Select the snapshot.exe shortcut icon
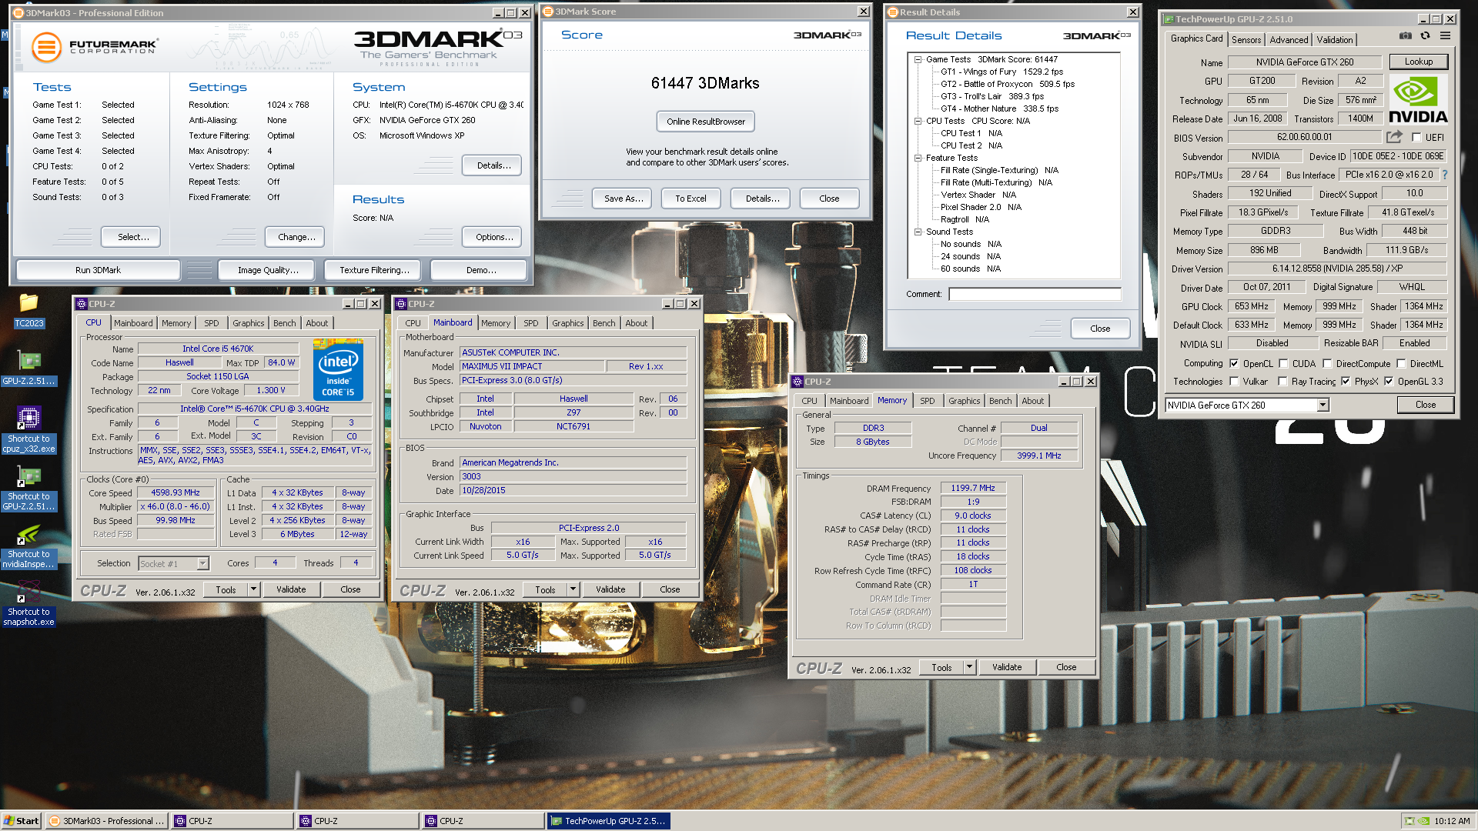This screenshot has height=831, width=1478. click(x=28, y=603)
